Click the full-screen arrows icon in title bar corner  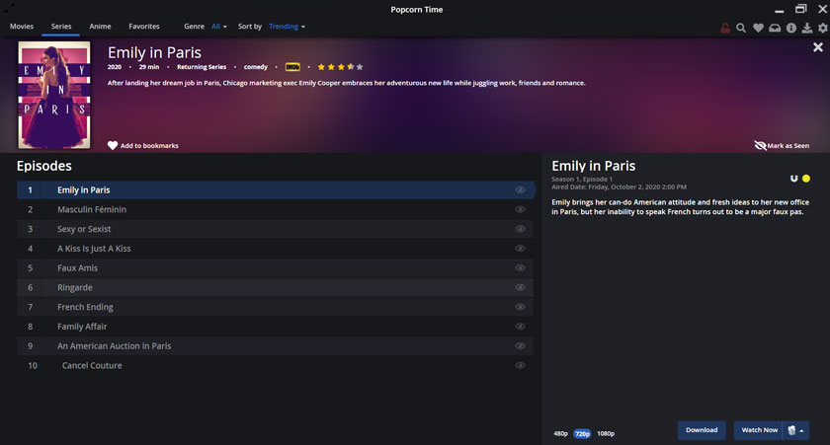[x=9, y=7]
